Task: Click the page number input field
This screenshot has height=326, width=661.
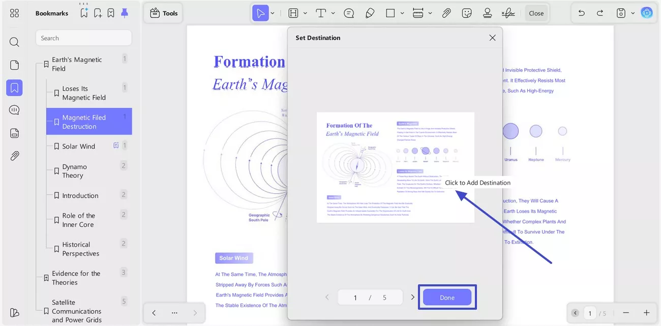Action: pos(355,297)
